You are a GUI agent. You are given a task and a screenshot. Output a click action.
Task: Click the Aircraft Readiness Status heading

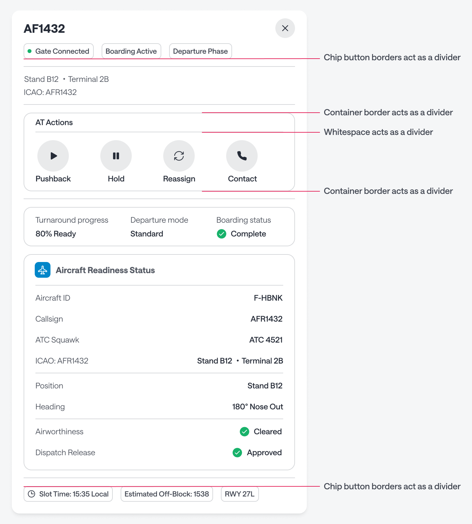105,270
